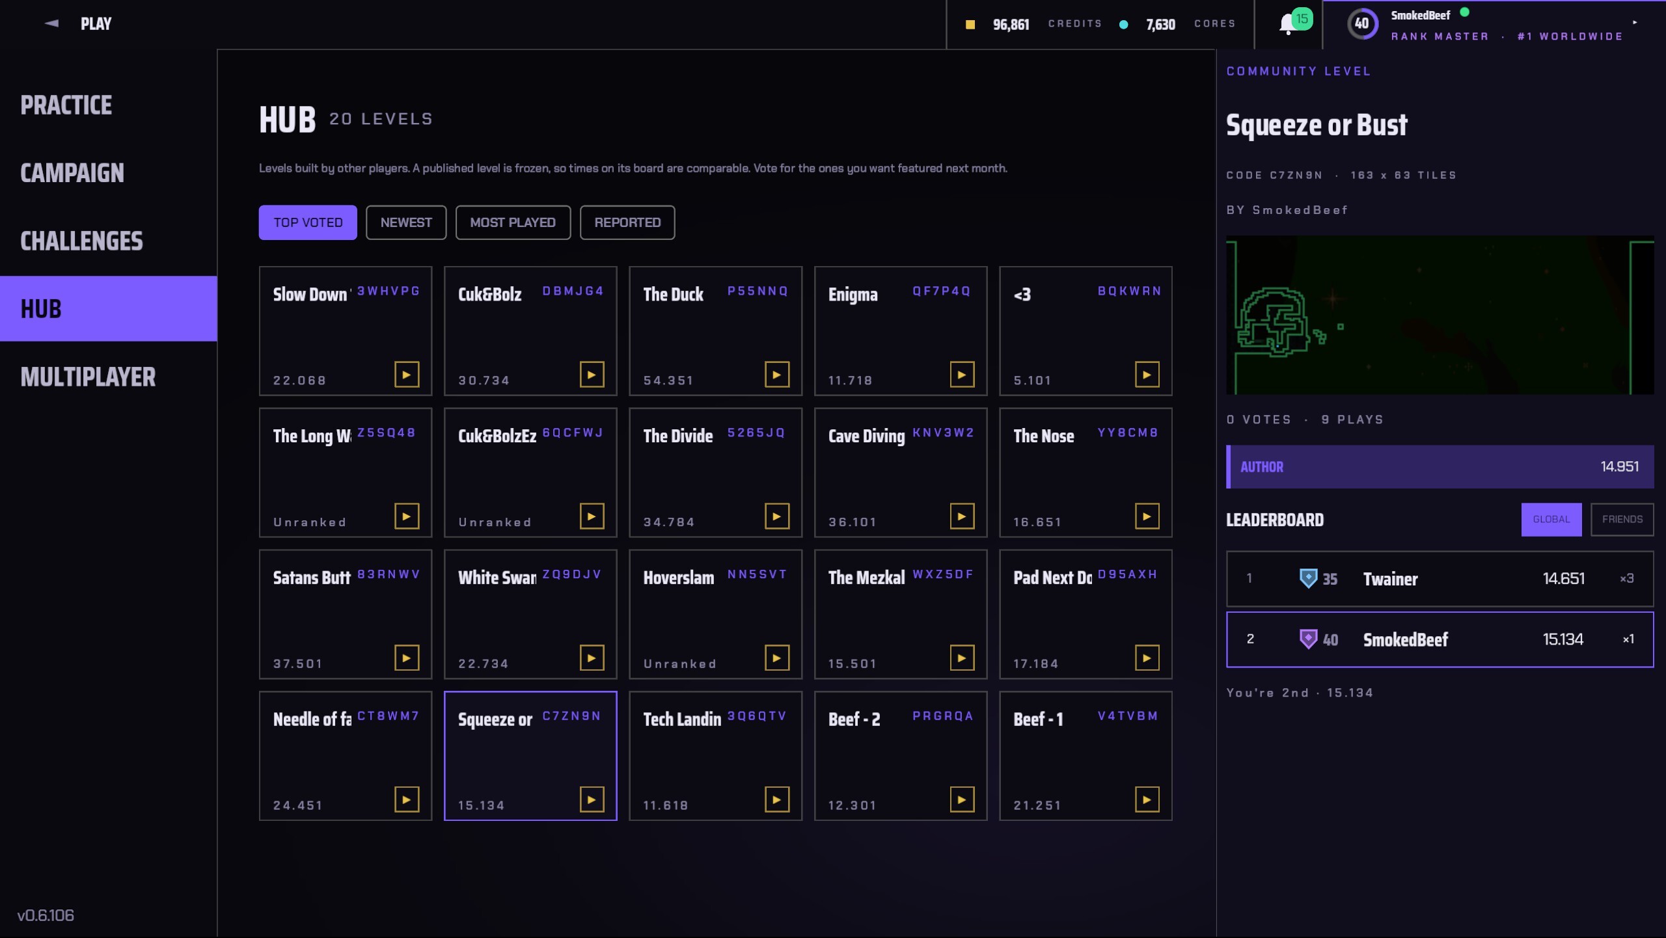1666x938 pixels.
Task: Open the Reported levels filter
Action: [x=627, y=222]
